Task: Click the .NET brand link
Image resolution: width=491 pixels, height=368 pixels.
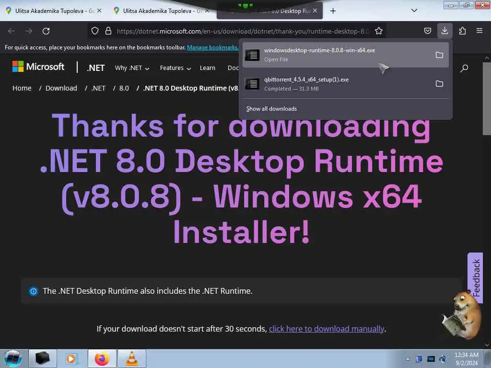Action: [x=96, y=68]
